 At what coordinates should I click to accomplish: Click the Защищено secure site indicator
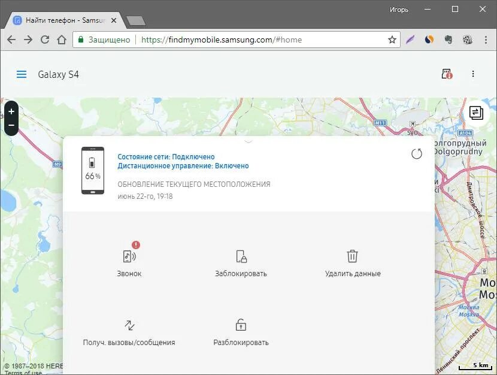[104, 40]
